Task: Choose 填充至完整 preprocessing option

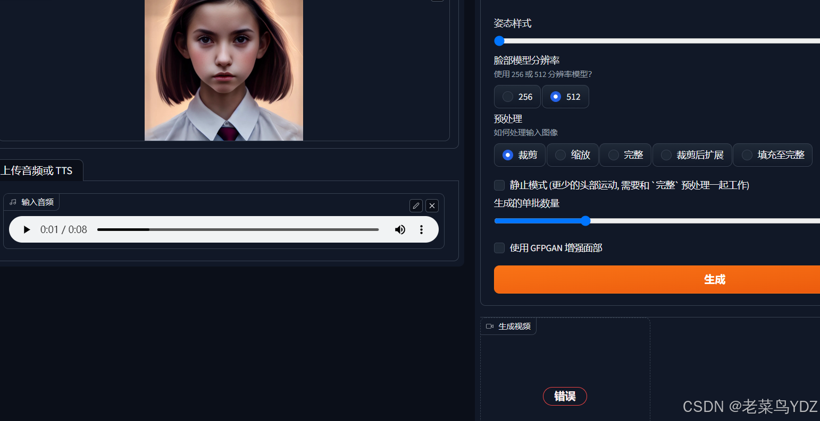Action: pos(773,155)
